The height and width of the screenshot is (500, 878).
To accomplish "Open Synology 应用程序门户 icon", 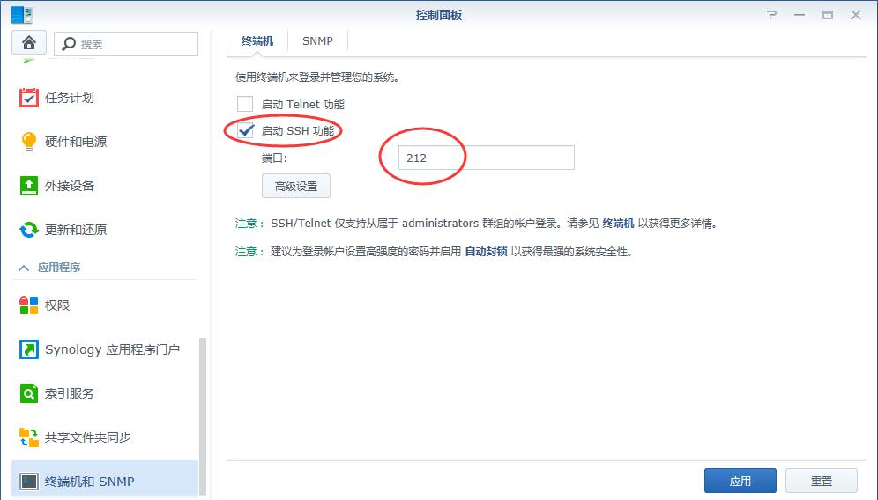I will [x=29, y=349].
